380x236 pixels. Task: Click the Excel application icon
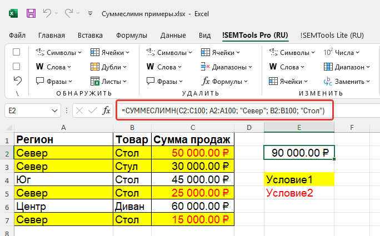13,13
